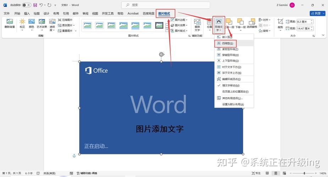Click 编辑环绕顶点(E) entry

pos(234,79)
